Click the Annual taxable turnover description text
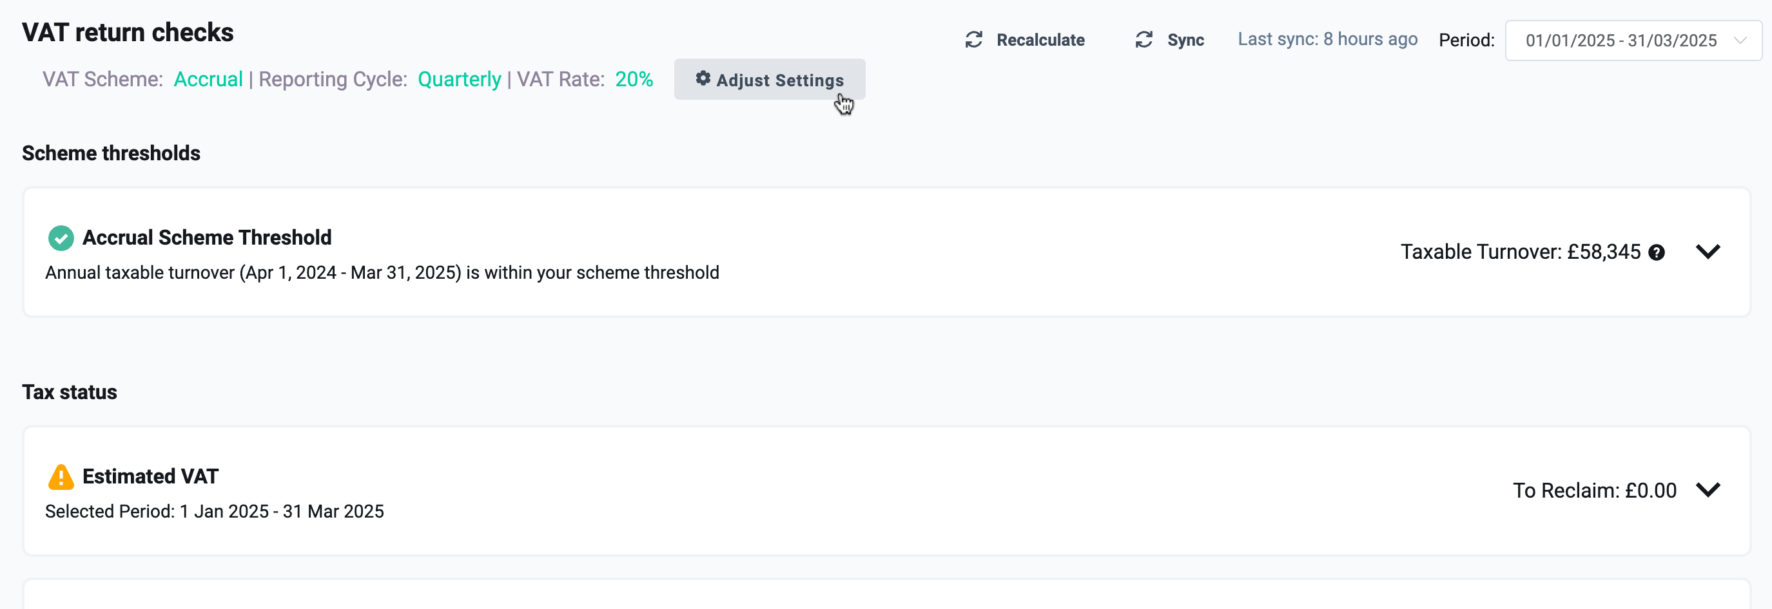The width and height of the screenshot is (1772, 609). tap(382, 273)
